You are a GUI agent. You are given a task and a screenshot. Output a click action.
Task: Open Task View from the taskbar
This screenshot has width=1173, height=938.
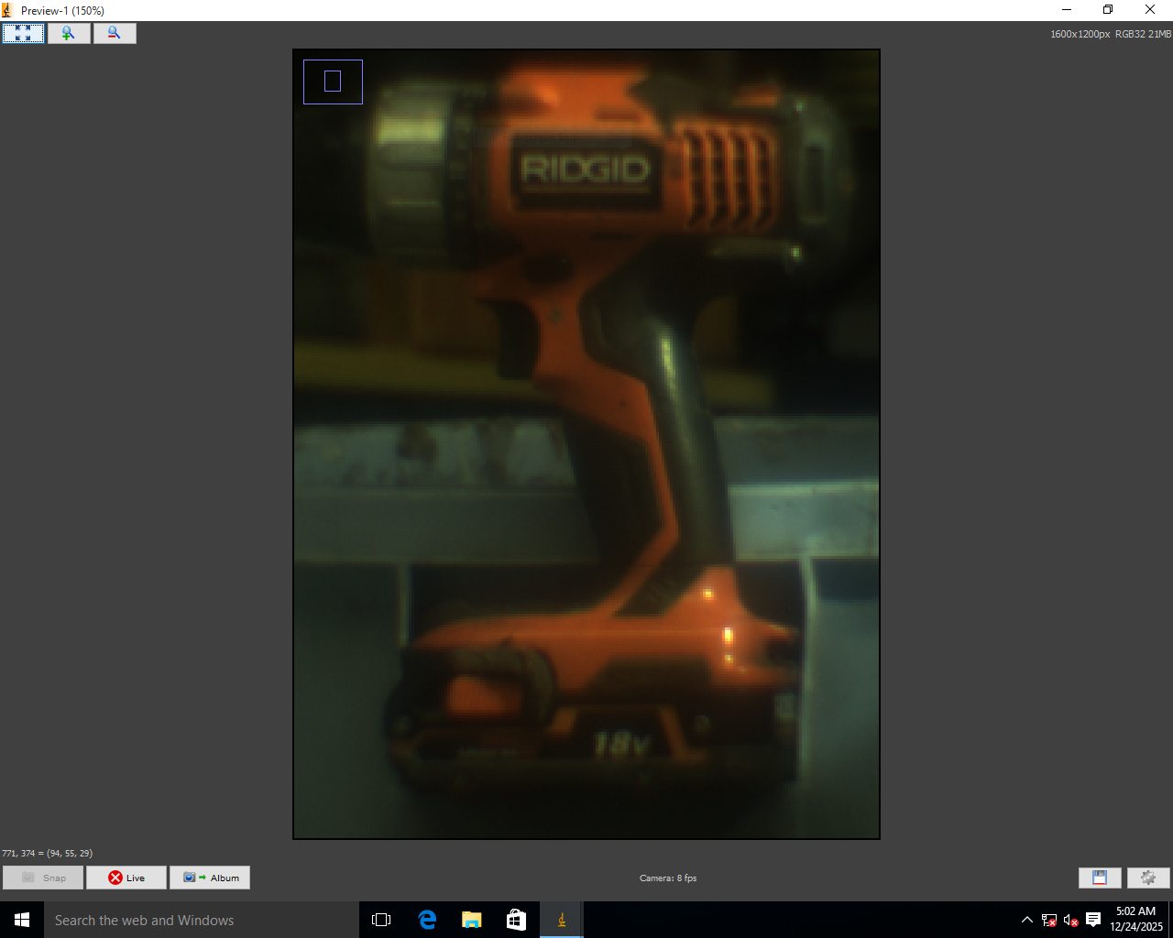(381, 920)
